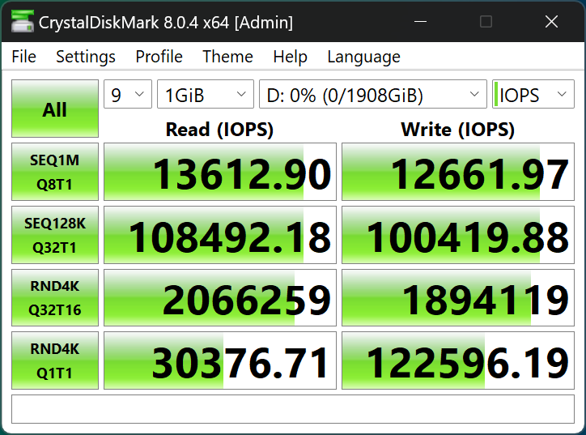Click the RND4K Q1T1 read value 30376.71
This screenshot has width=586, height=435.
[x=220, y=360]
